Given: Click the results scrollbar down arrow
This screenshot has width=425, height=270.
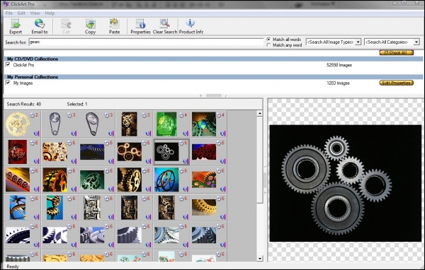Looking at the screenshot, I should [260, 259].
